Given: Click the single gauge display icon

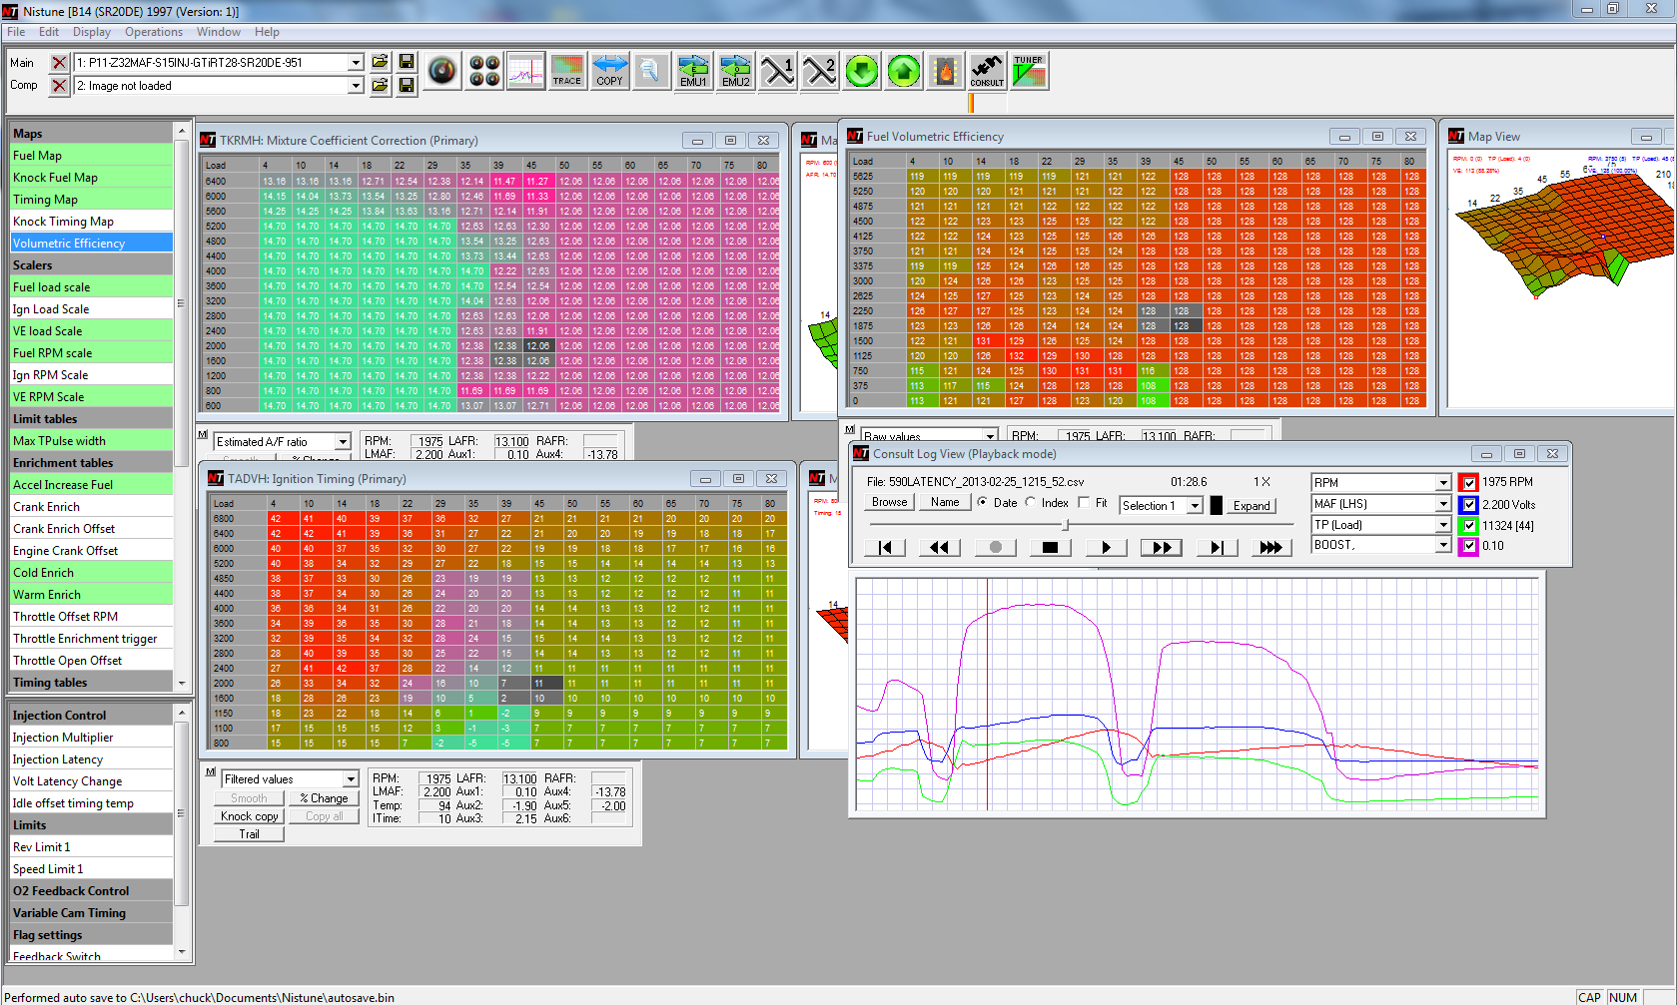Looking at the screenshot, I should [442, 71].
